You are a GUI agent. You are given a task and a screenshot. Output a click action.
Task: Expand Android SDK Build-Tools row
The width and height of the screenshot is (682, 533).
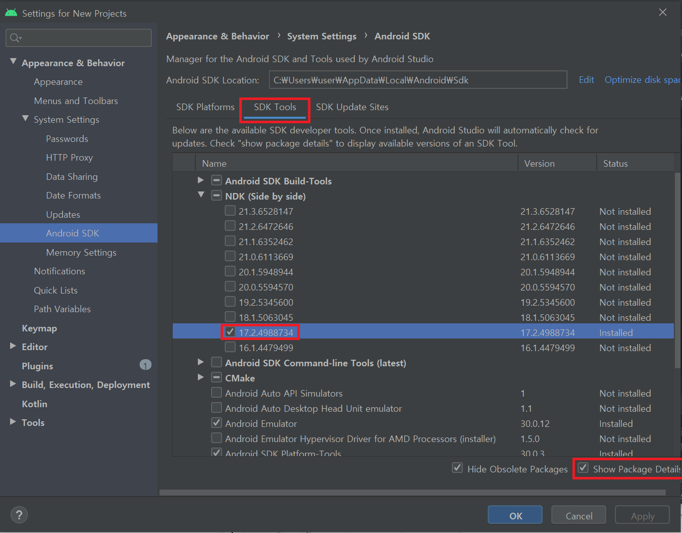(x=201, y=180)
